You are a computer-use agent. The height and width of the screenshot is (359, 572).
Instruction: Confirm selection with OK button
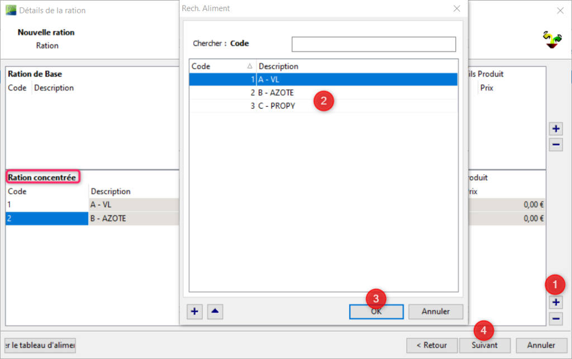point(376,312)
